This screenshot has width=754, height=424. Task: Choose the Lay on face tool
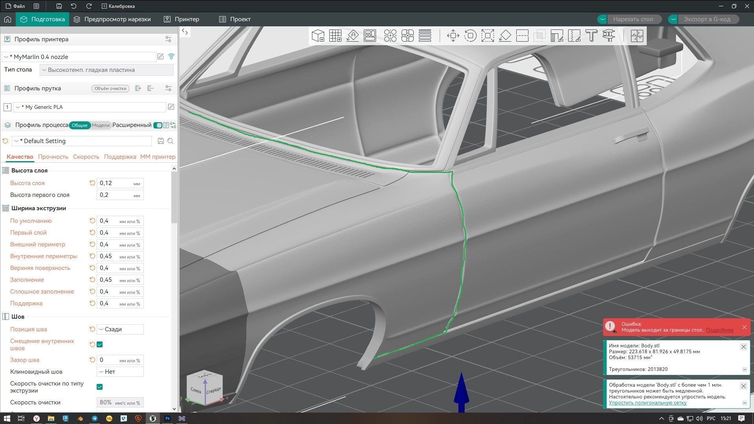point(505,36)
